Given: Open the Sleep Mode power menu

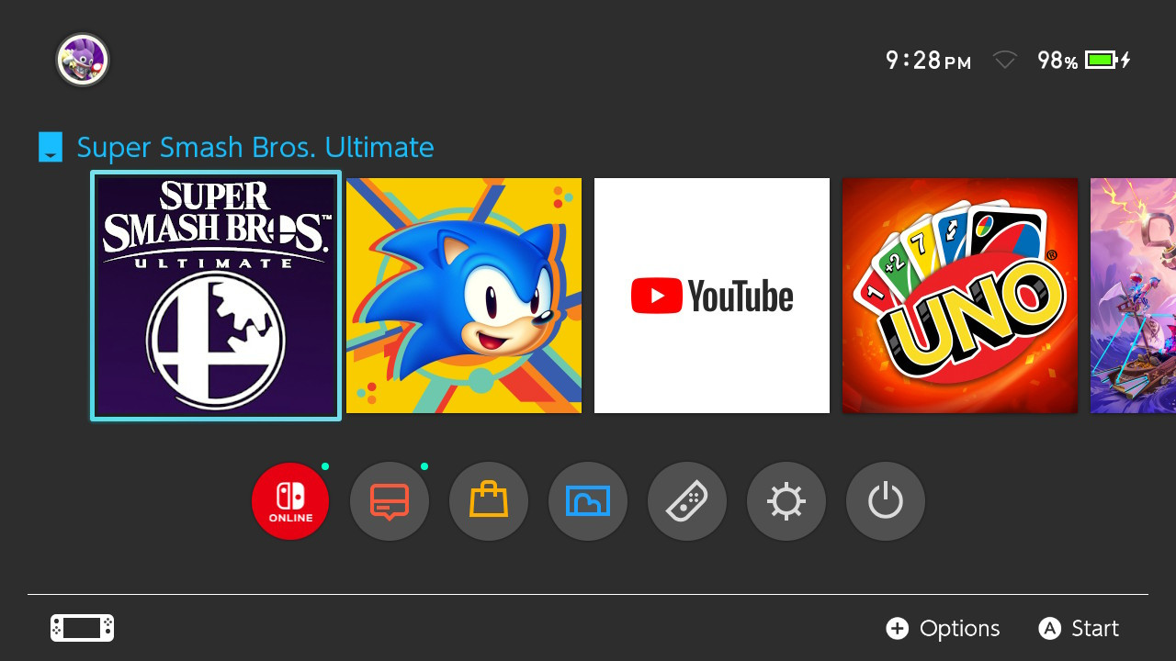Looking at the screenshot, I should point(886,501).
